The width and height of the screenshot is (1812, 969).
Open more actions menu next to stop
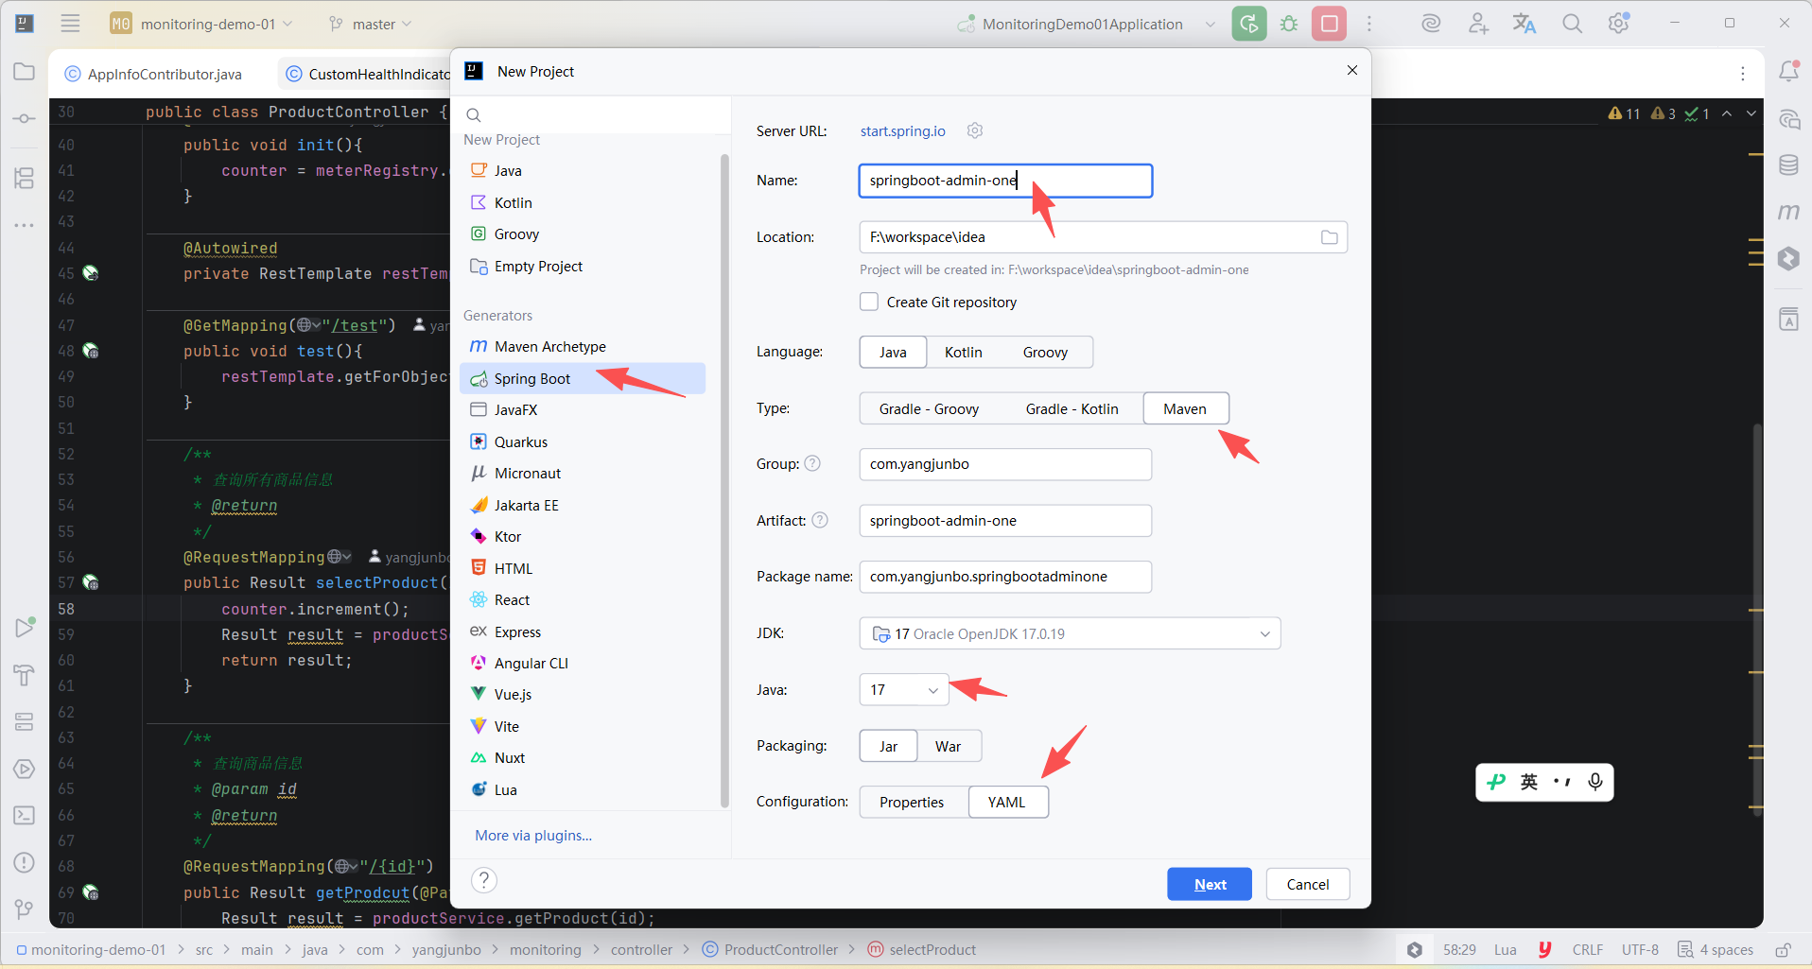(x=1368, y=24)
